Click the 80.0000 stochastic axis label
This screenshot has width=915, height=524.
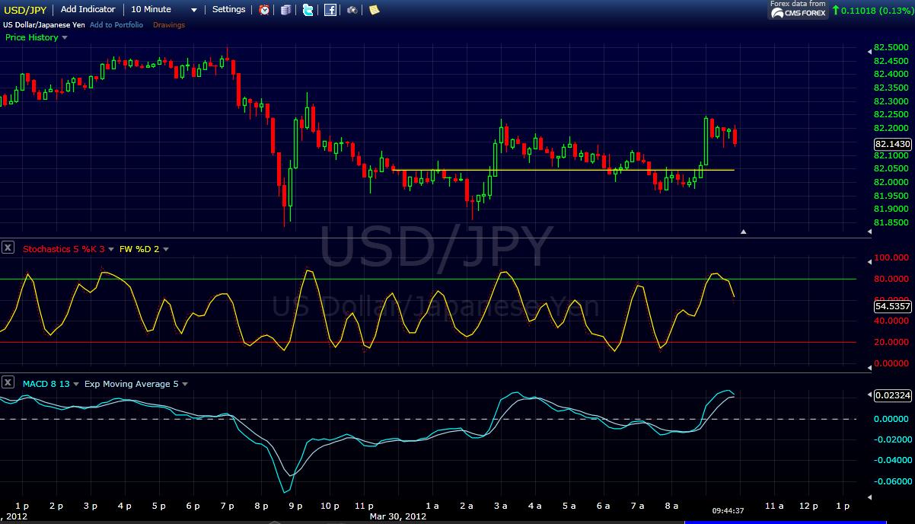point(892,280)
